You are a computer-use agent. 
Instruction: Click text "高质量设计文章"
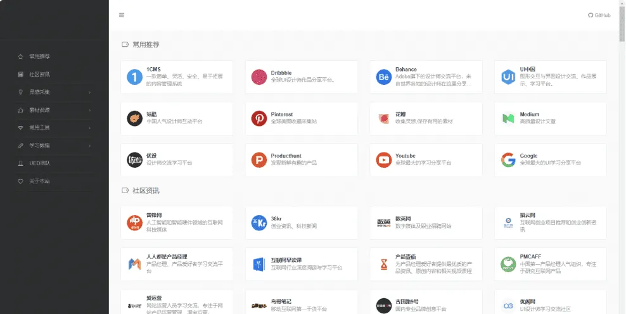click(538, 122)
